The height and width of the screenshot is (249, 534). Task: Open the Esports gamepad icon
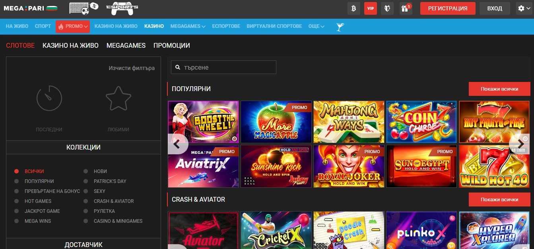122,8
